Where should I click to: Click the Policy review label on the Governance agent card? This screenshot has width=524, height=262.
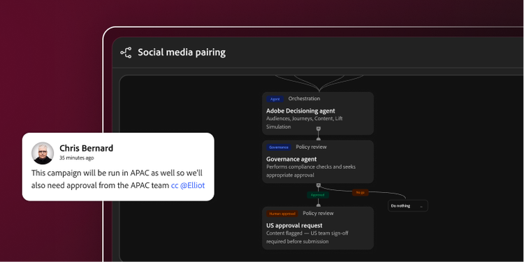point(311,147)
